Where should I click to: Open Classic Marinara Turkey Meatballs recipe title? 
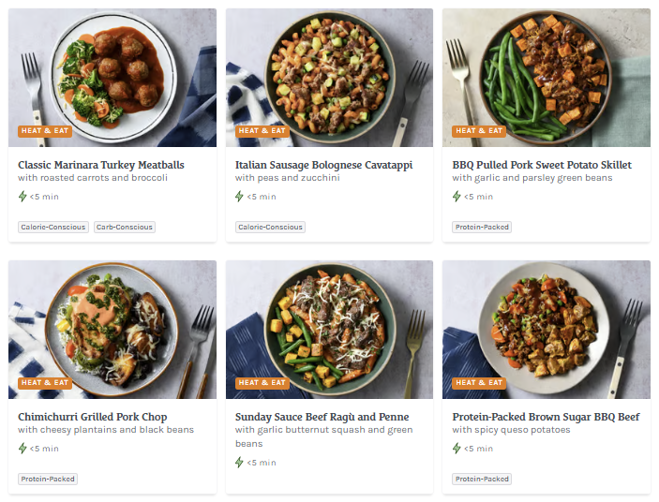click(101, 165)
